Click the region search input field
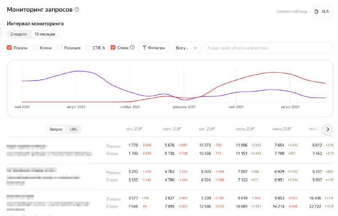The width and height of the screenshot is (338, 216). pos(268,48)
